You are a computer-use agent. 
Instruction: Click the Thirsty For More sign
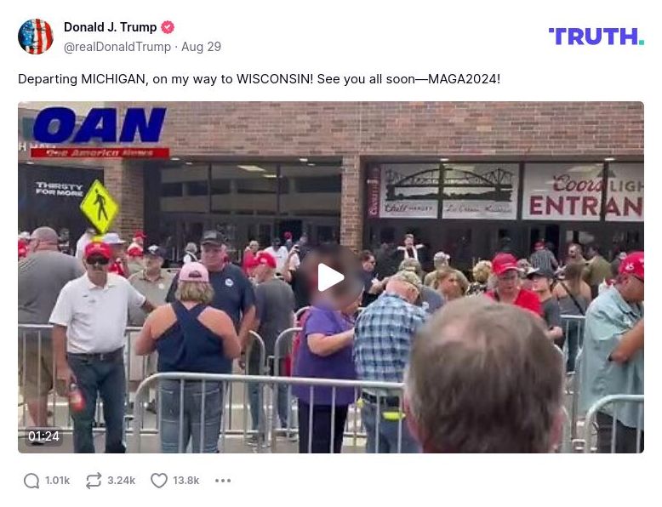59,189
